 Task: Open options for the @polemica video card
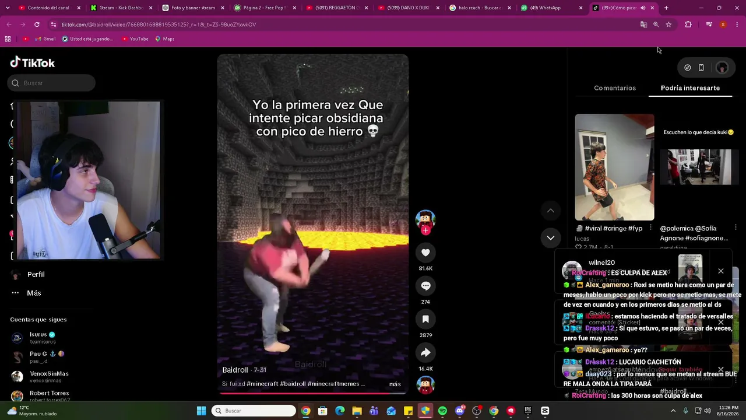[x=736, y=228]
